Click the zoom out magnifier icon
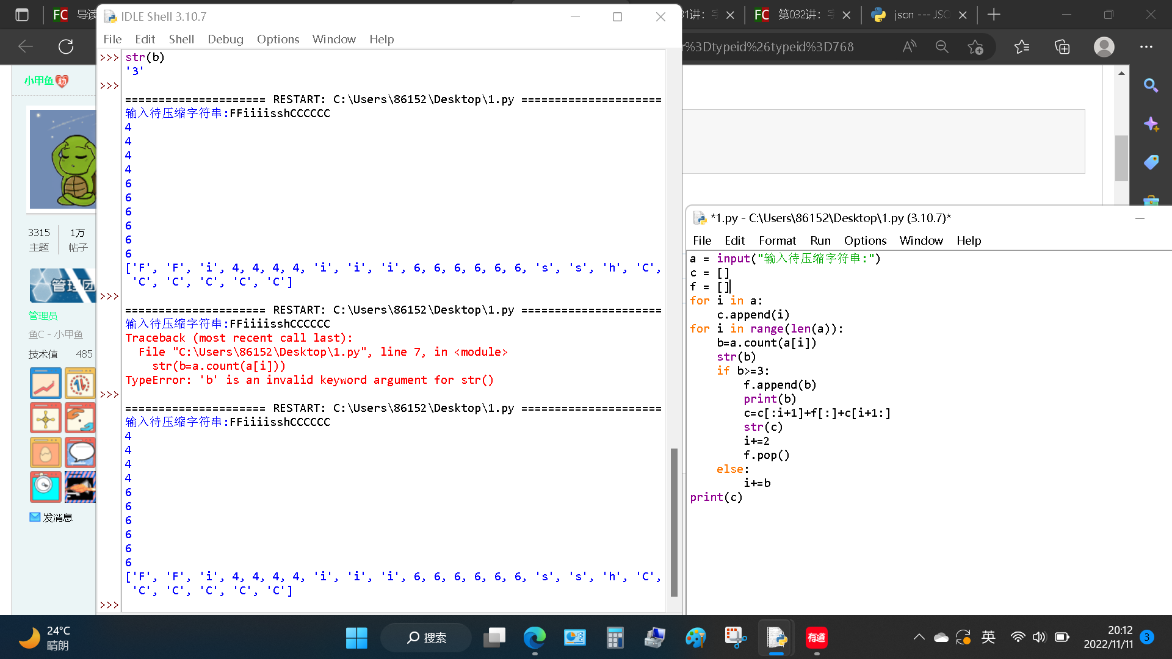This screenshot has height=659, width=1172. (x=942, y=46)
